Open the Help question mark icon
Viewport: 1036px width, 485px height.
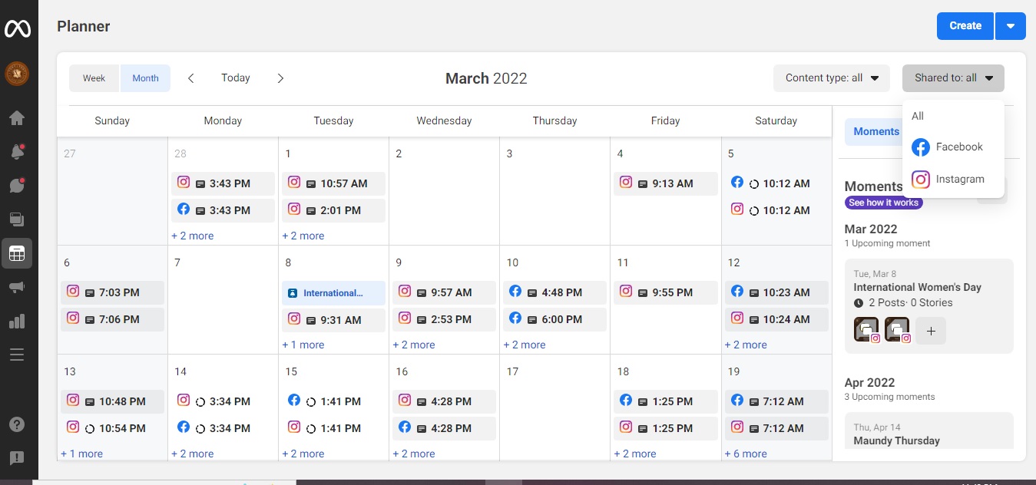(x=16, y=424)
